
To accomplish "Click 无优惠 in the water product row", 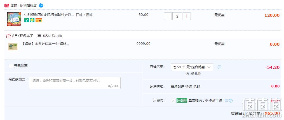I will pos(220,15).
